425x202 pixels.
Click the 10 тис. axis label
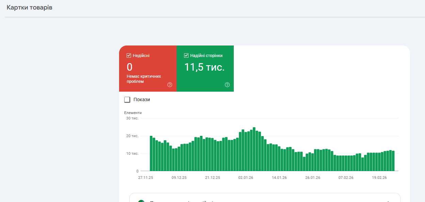click(132, 153)
